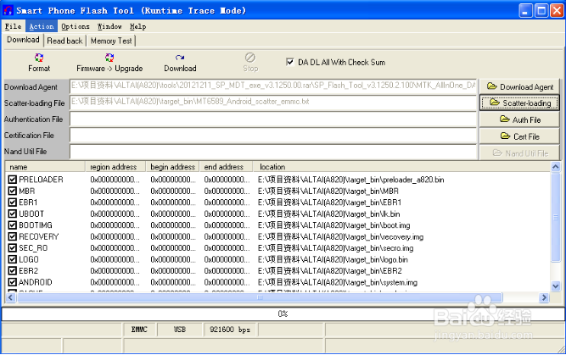Click the USB status bar cell

point(180,330)
